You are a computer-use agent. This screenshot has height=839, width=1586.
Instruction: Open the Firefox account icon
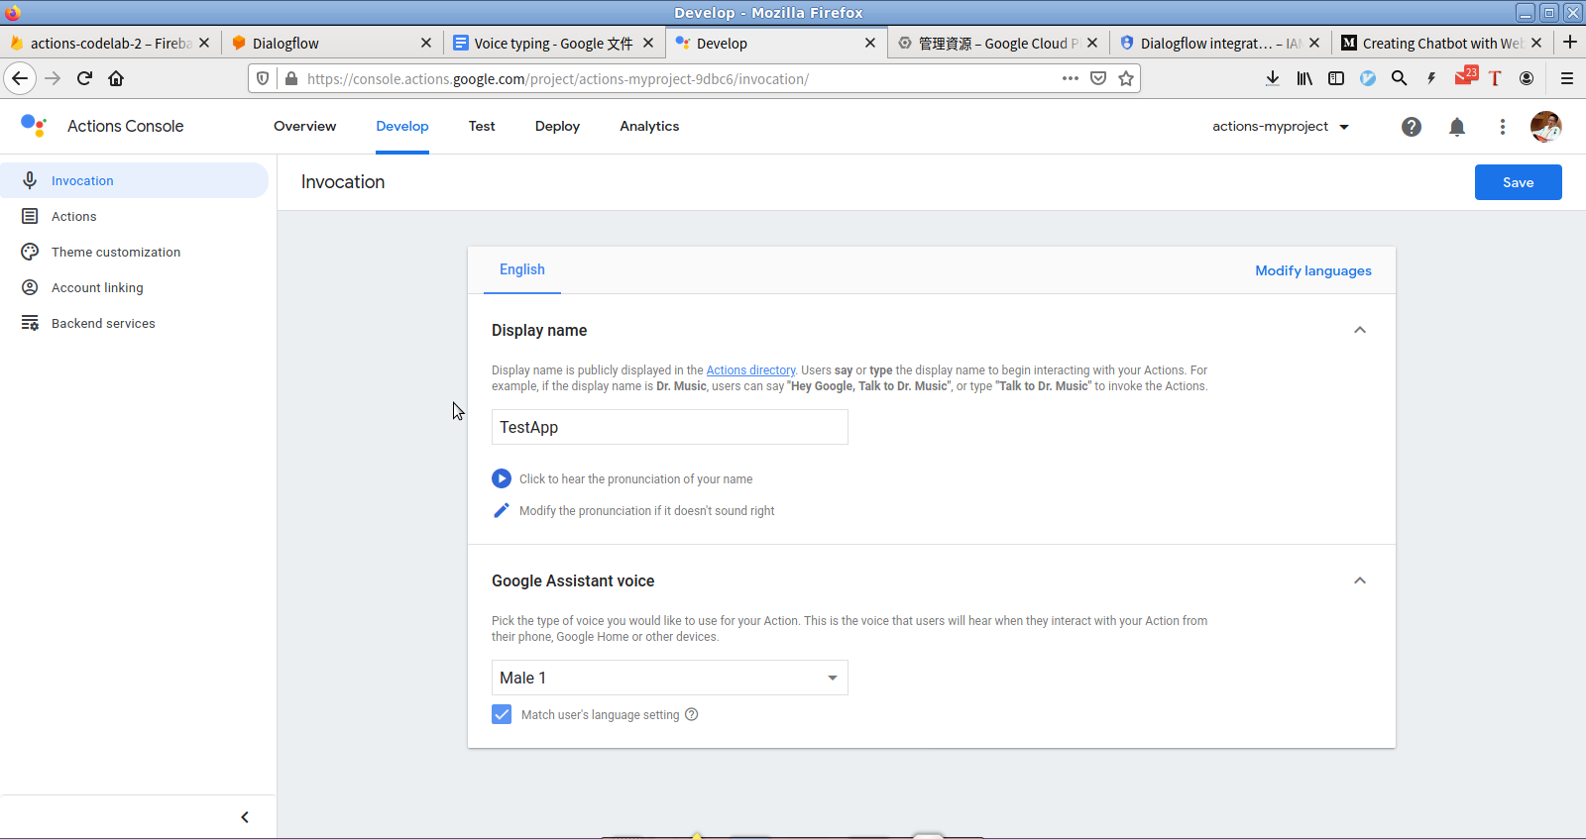(1527, 78)
